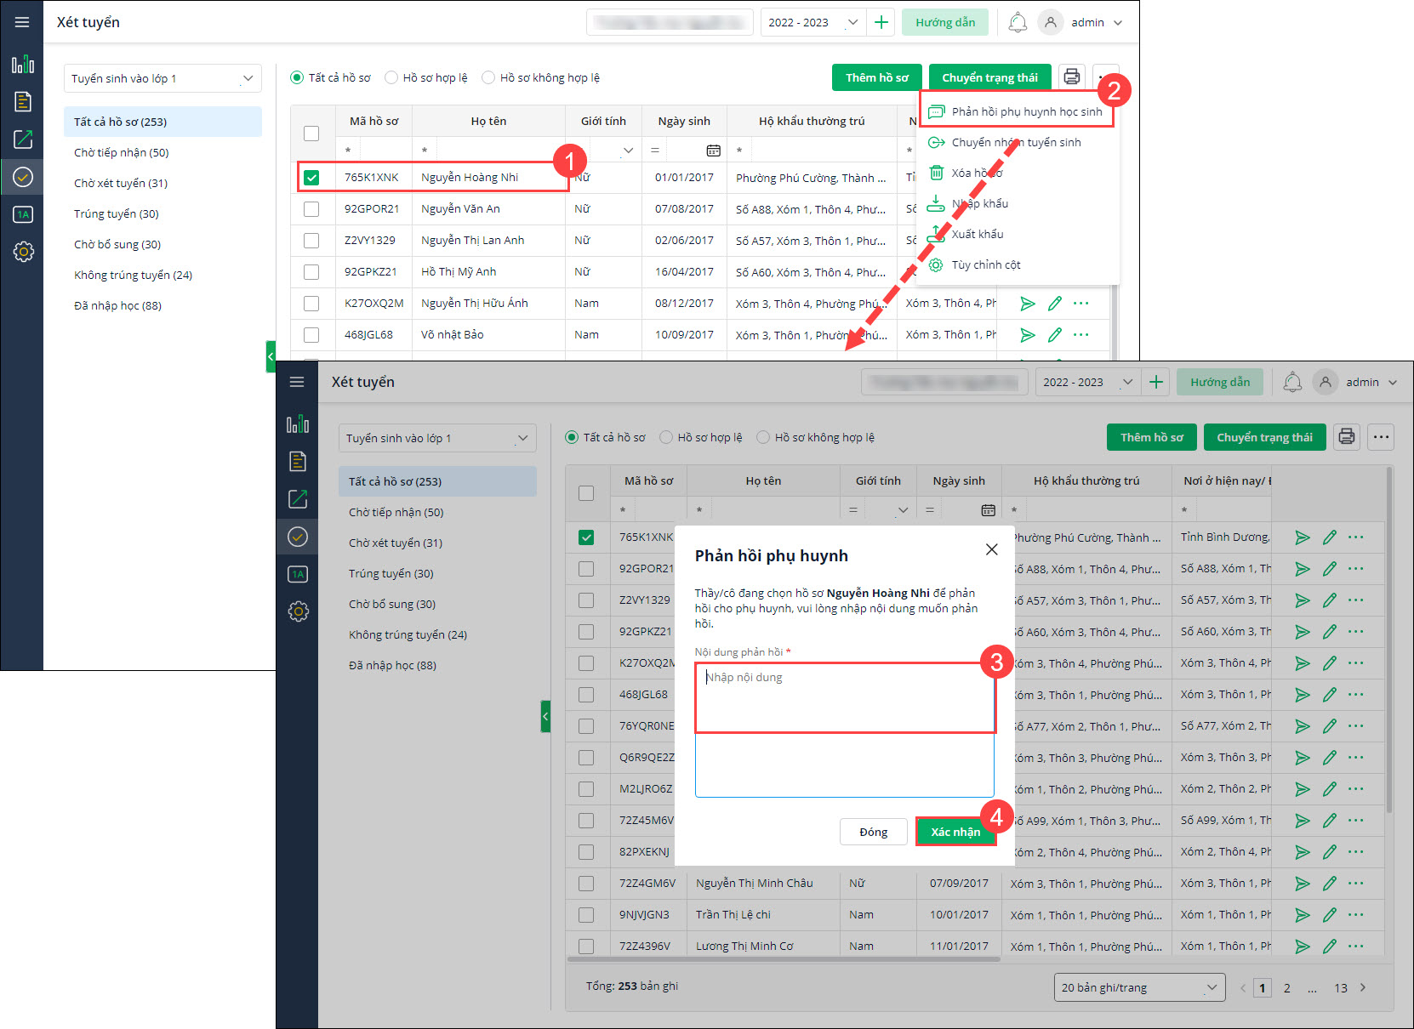The height and width of the screenshot is (1029, 1414).
Task: Open the settings gear in back window sidebar
Action: coord(23,252)
